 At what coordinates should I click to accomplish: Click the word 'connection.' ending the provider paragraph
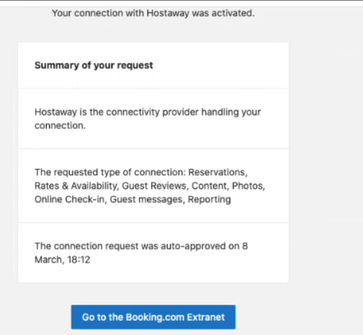pos(60,125)
